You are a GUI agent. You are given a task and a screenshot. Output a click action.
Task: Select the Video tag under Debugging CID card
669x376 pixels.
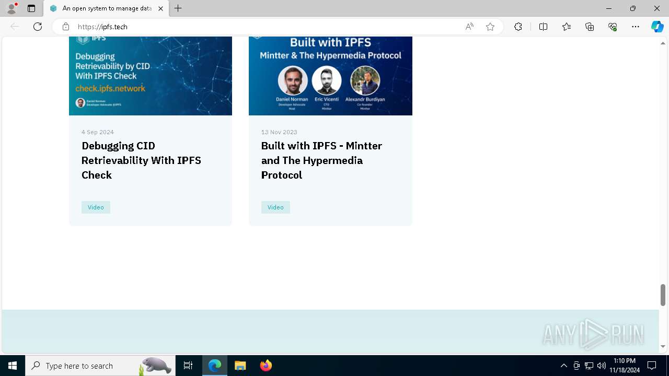(96, 207)
